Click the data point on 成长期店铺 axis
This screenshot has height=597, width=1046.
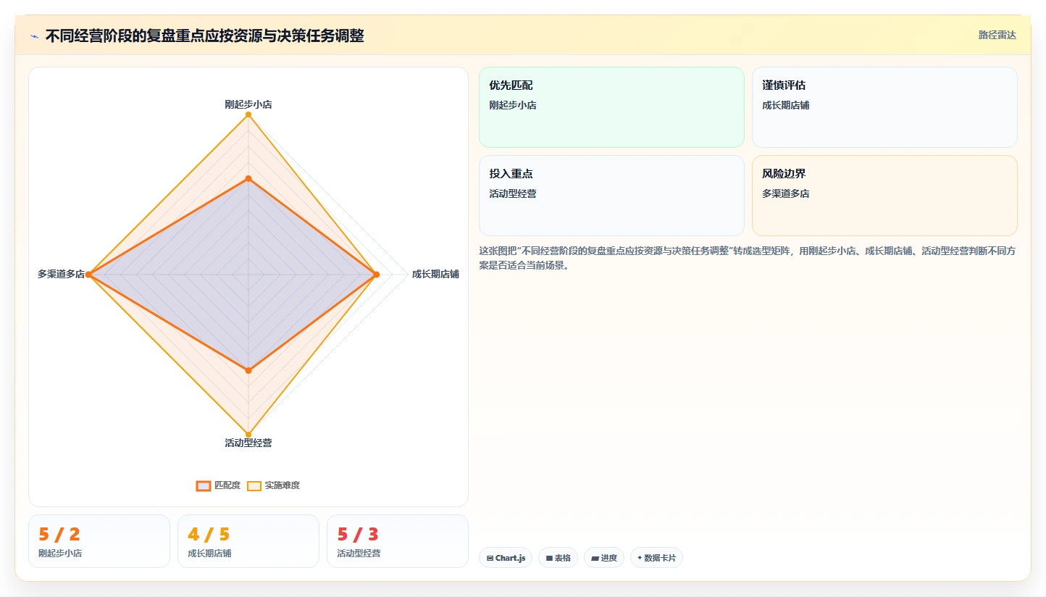pos(376,275)
